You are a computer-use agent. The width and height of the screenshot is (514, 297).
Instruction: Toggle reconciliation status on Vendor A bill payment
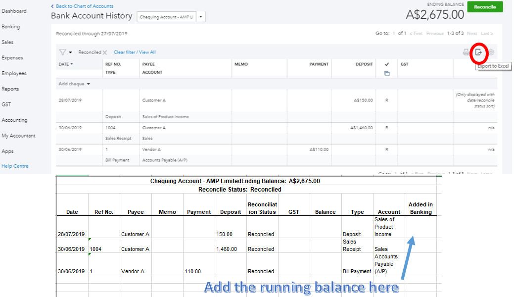coord(387,149)
